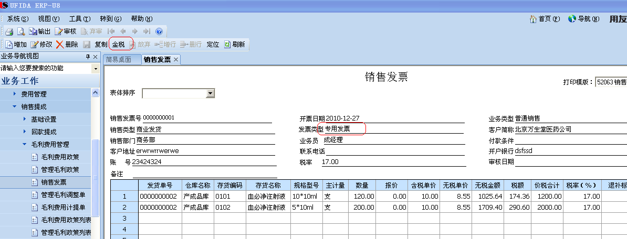627x239 pixels.
Task: Click navigation panel scrollbar up arrow
Action: click(96, 93)
